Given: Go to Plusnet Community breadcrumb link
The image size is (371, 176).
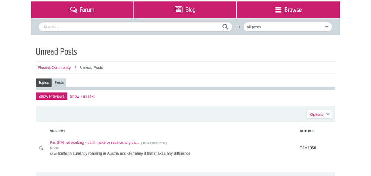Looking at the screenshot, I should point(54,68).
